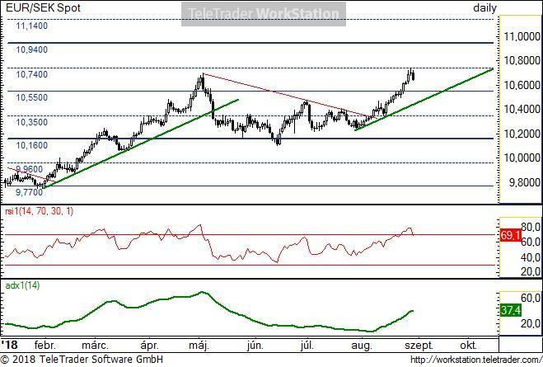
Task: Click the márc. month label on time axis
Action: (x=95, y=346)
